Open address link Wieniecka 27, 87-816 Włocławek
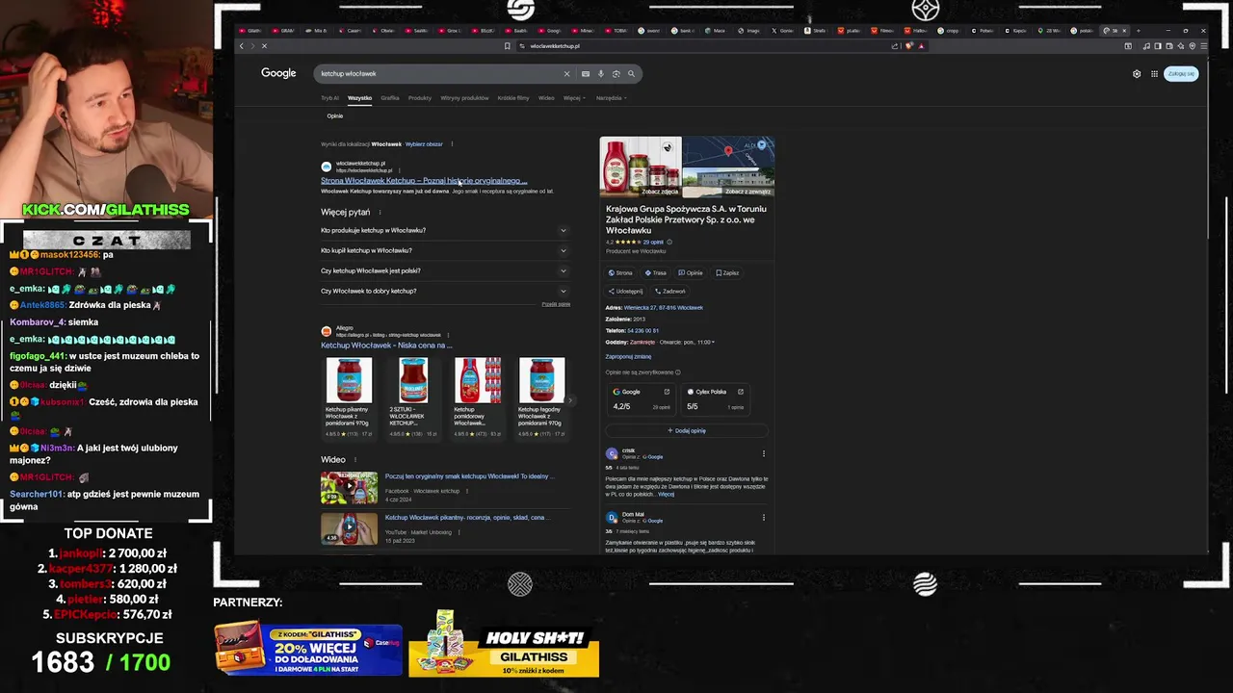The height and width of the screenshot is (693, 1233). coord(664,307)
